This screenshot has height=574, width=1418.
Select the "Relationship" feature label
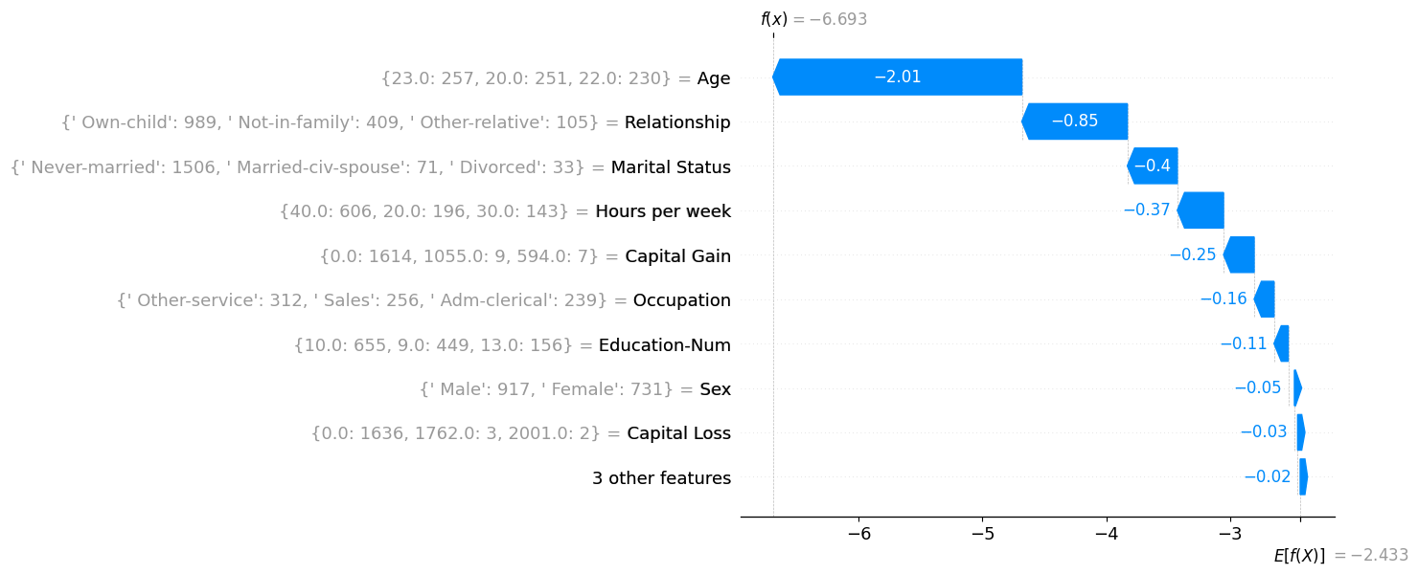[x=677, y=122]
